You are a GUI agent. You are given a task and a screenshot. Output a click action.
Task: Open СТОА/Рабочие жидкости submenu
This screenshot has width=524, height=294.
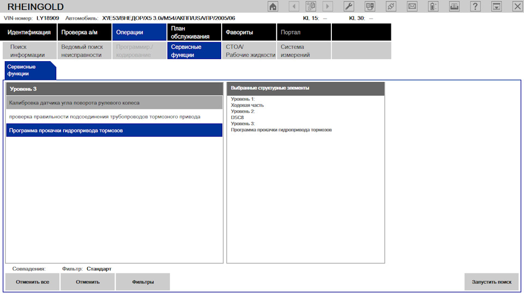249,50
